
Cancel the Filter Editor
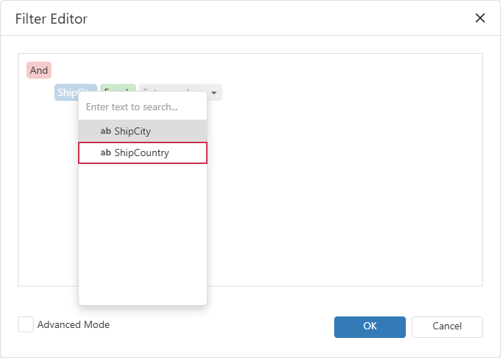click(x=447, y=327)
